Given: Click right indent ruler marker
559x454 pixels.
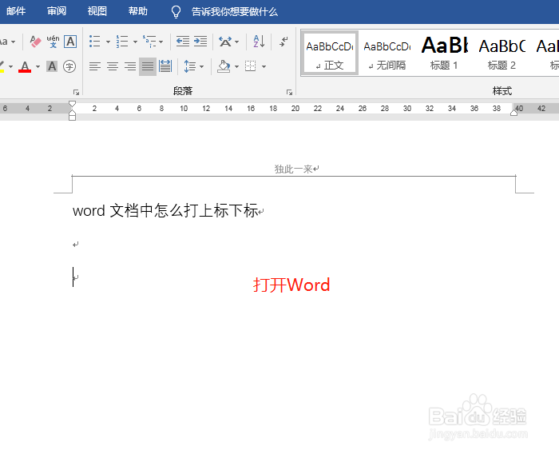Looking at the screenshot, I should [x=513, y=113].
